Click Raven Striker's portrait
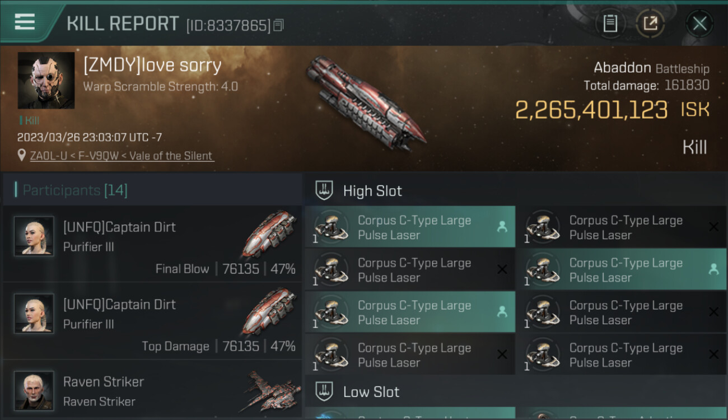Screen dimensions: 728x420 click(34, 390)
